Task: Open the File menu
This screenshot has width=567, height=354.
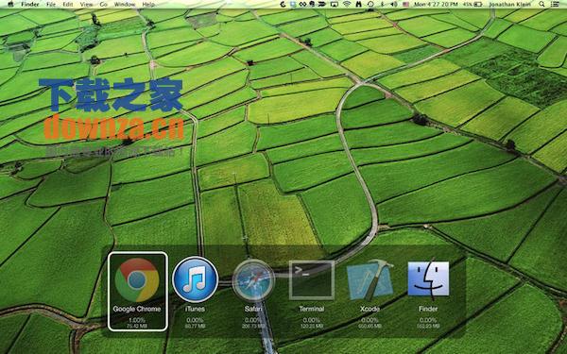Action: click(x=51, y=5)
